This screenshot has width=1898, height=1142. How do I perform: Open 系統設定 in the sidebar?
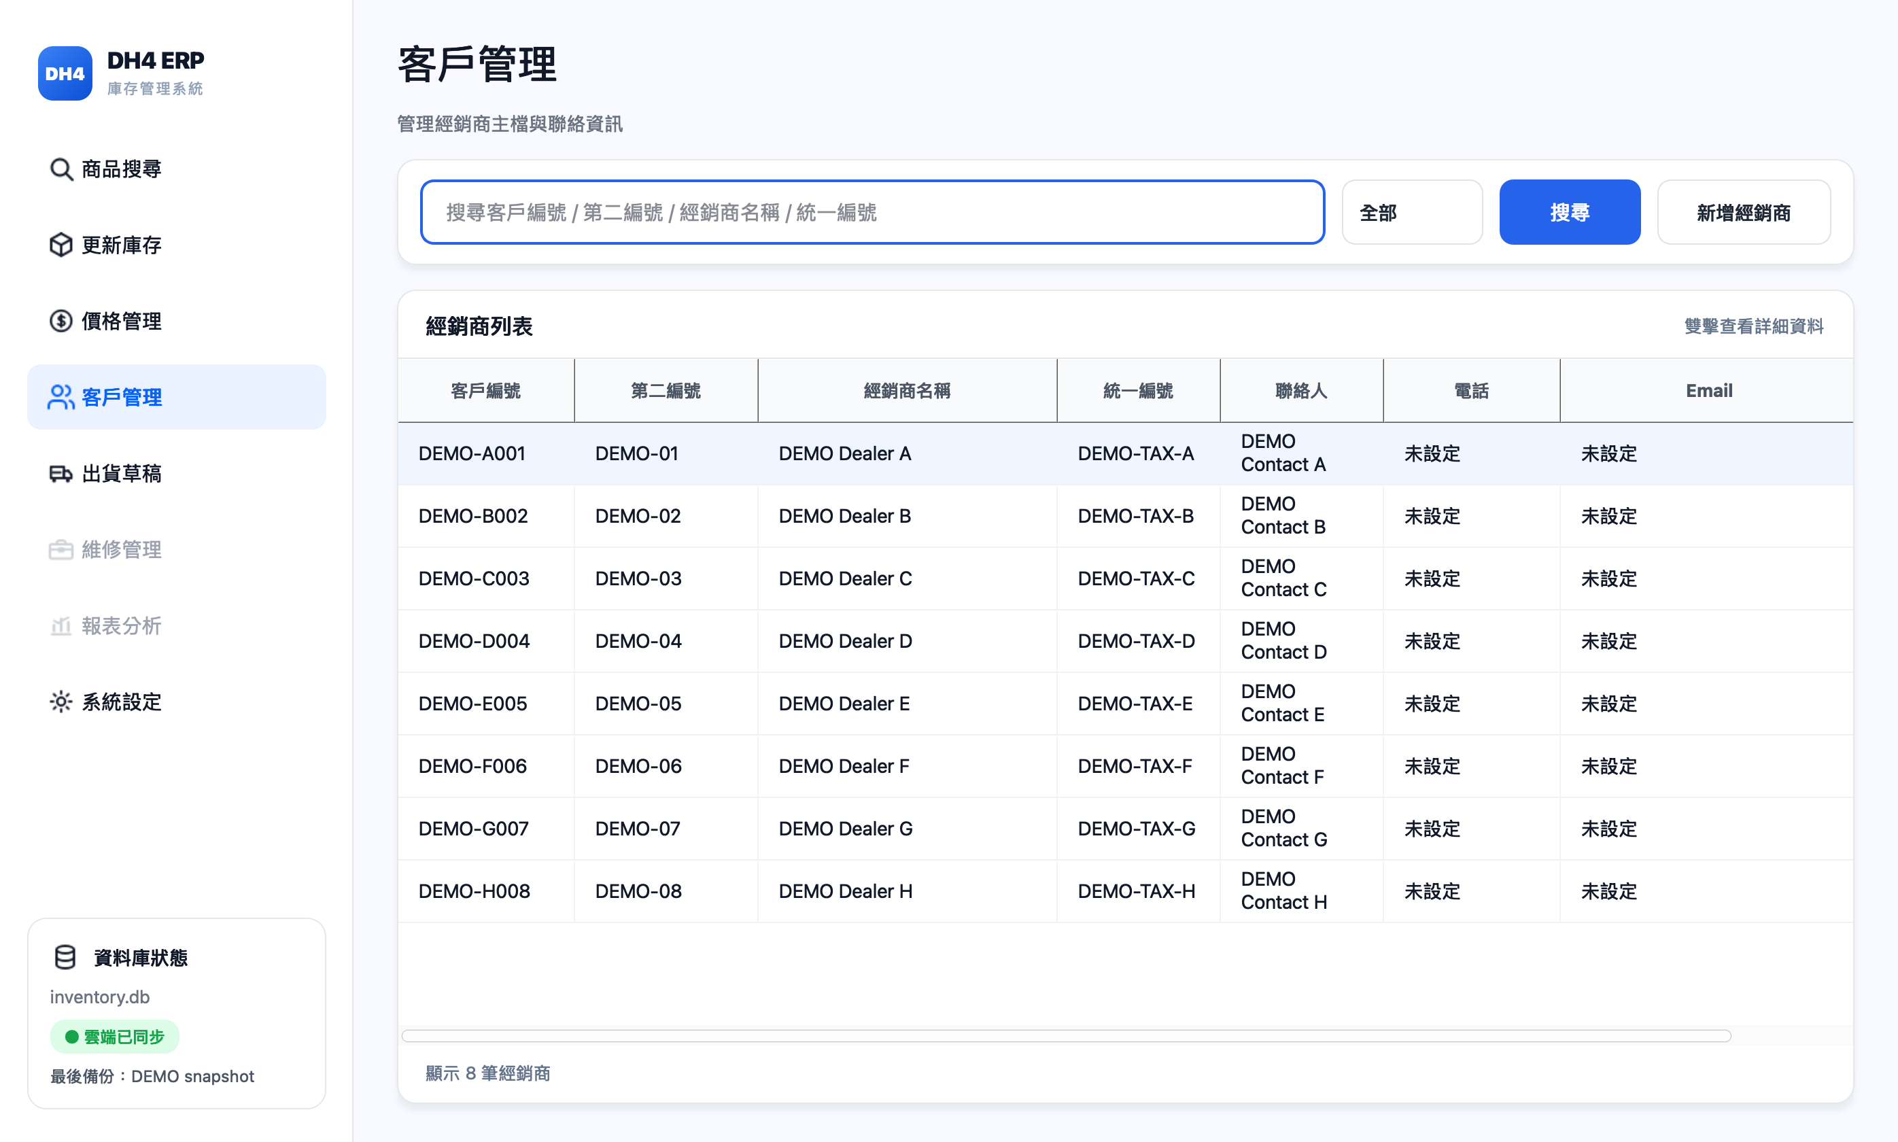(x=176, y=702)
